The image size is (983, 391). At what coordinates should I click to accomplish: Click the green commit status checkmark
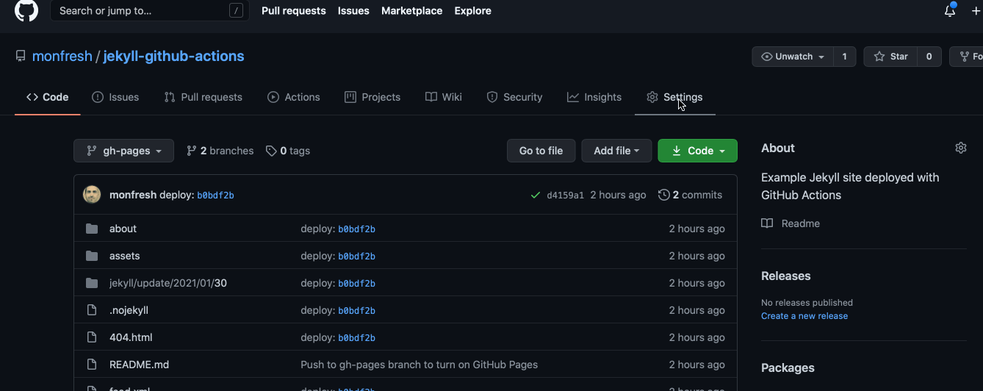pos(536,195)
